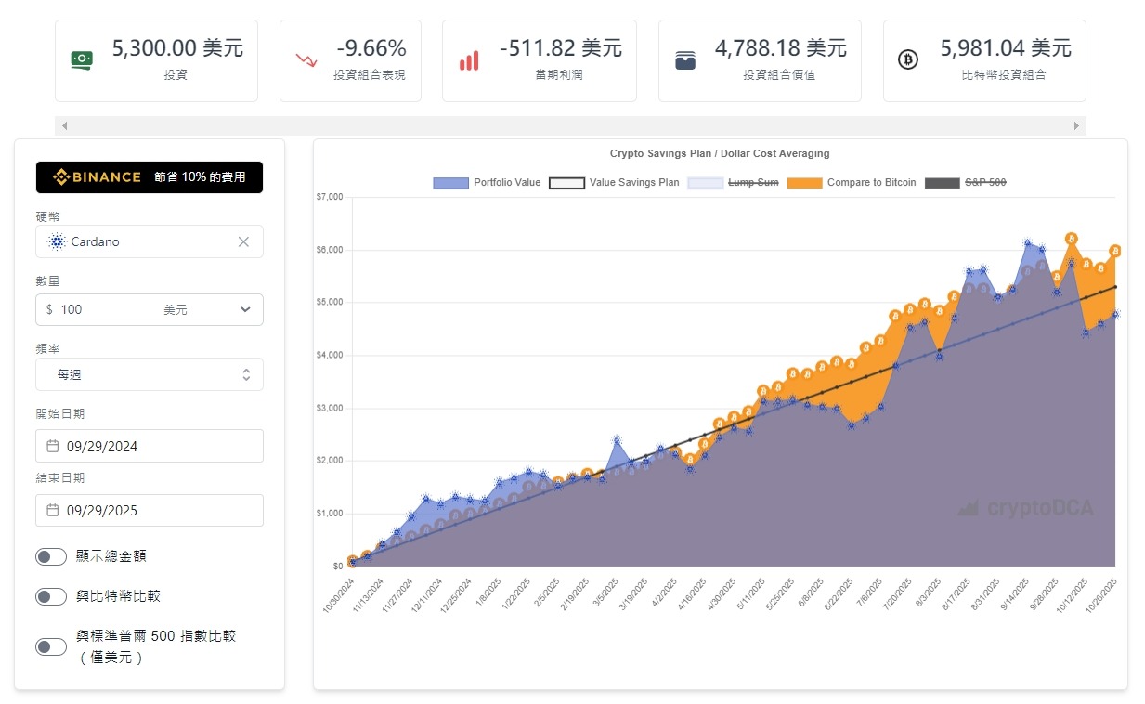Click the green cash icon beside 投資

point(82,60)
